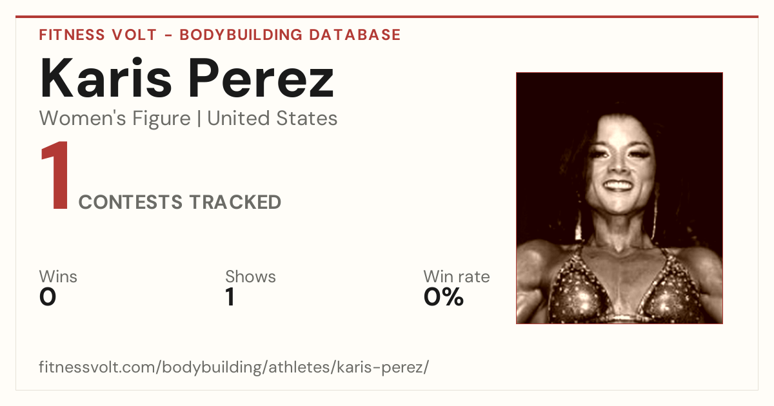Screen dimensions: 774x406
Task: Click the Wins value of zero
Action: tap(48, 297)
